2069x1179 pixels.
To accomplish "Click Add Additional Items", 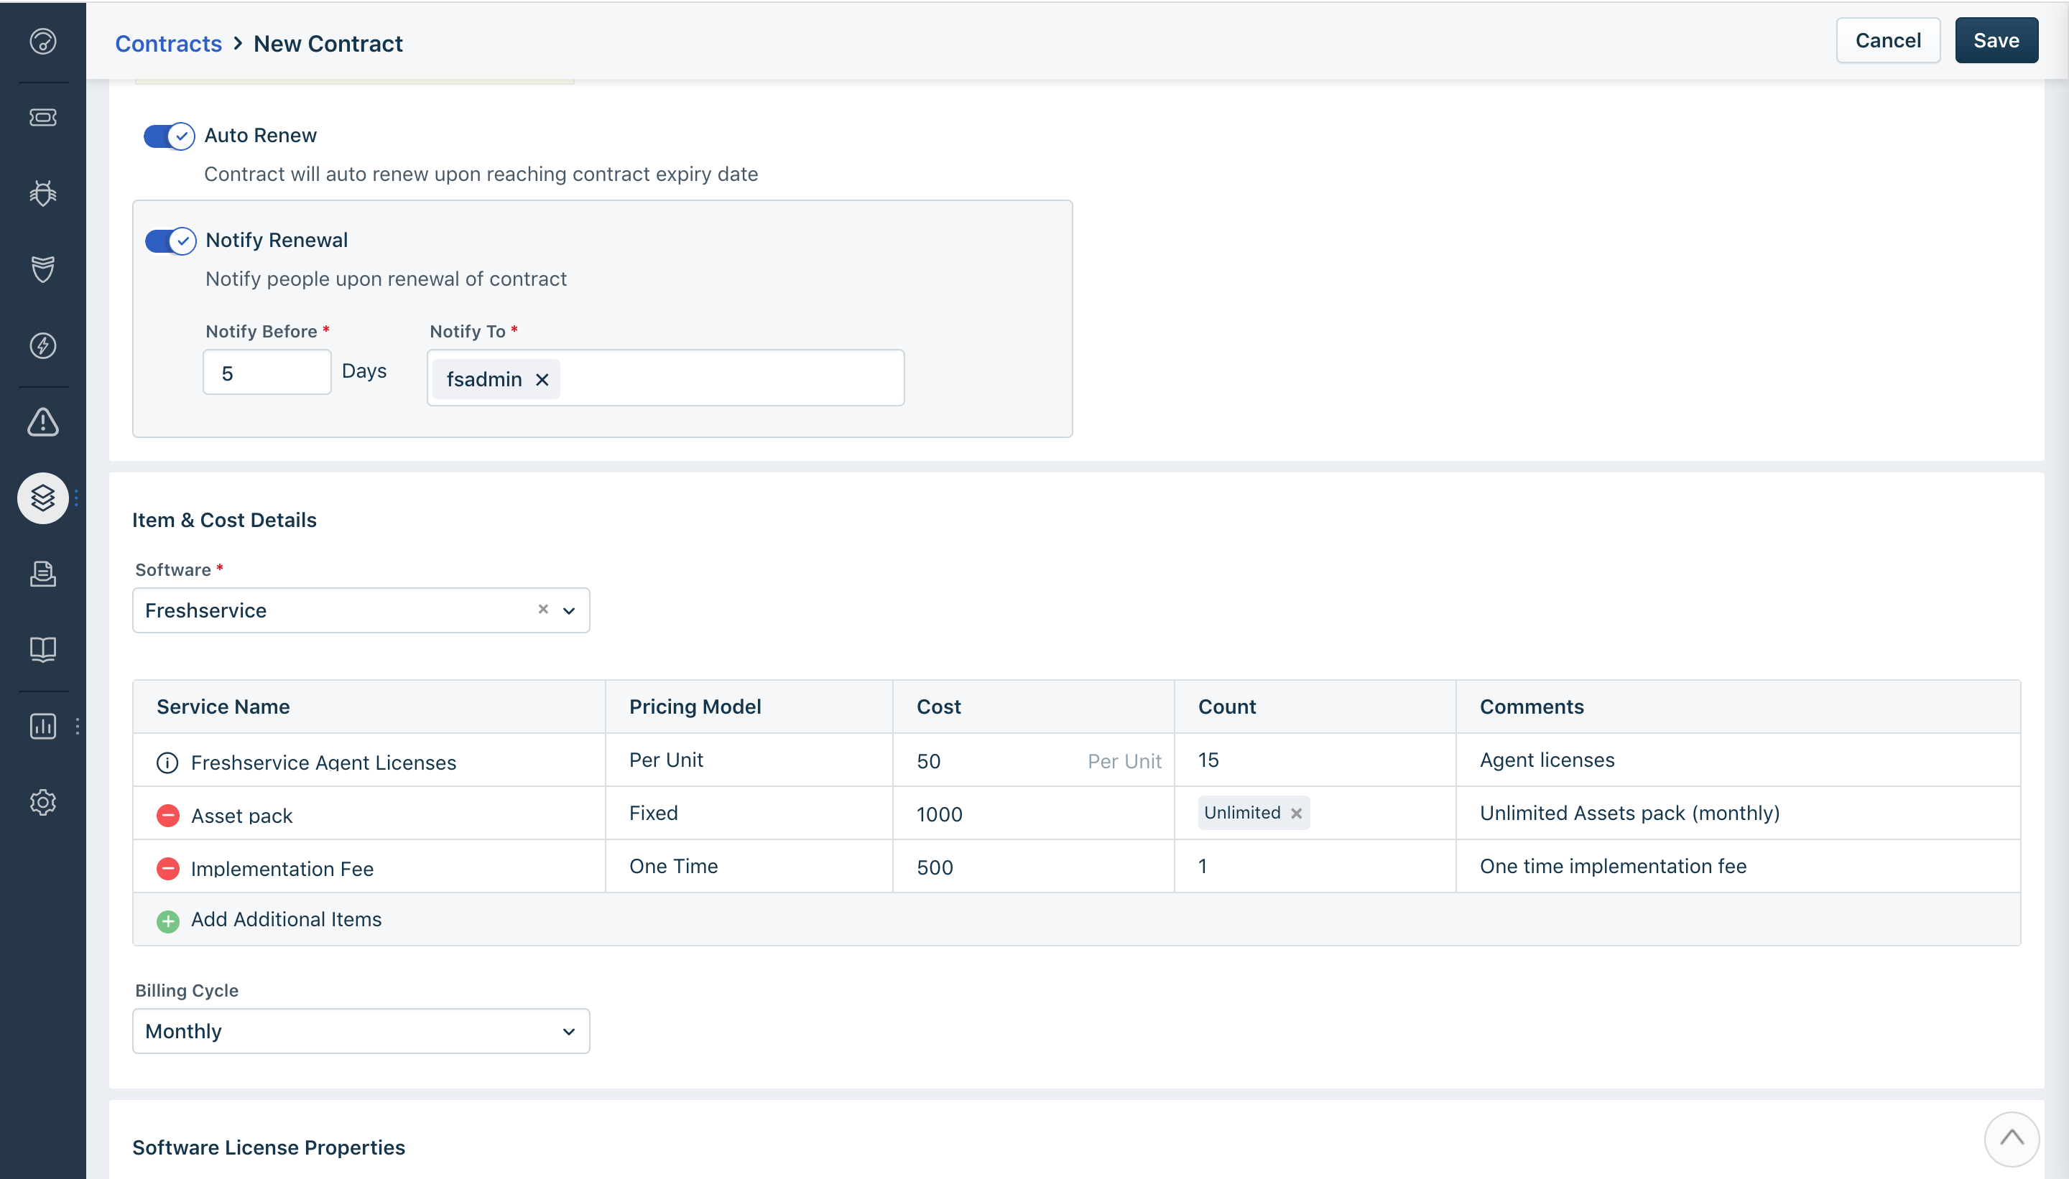I will pyautogui.click(x=285, y=920).
